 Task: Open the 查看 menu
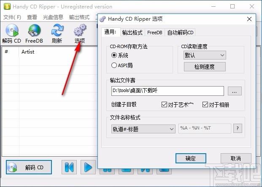[32, 17]
